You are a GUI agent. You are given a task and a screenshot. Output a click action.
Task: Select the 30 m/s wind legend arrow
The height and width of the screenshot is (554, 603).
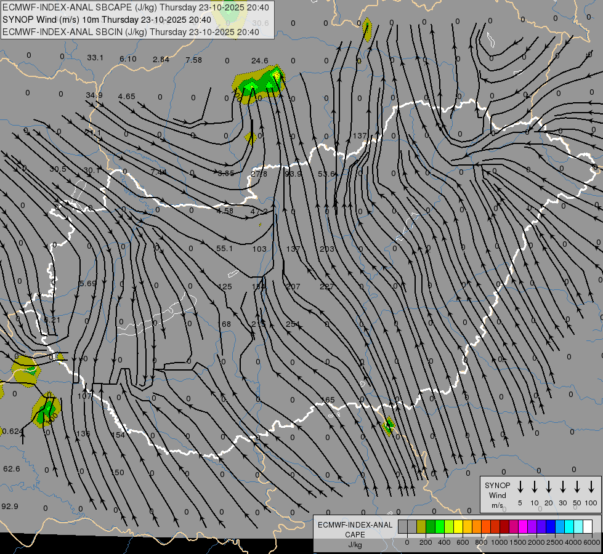click(x=562, y=487)
